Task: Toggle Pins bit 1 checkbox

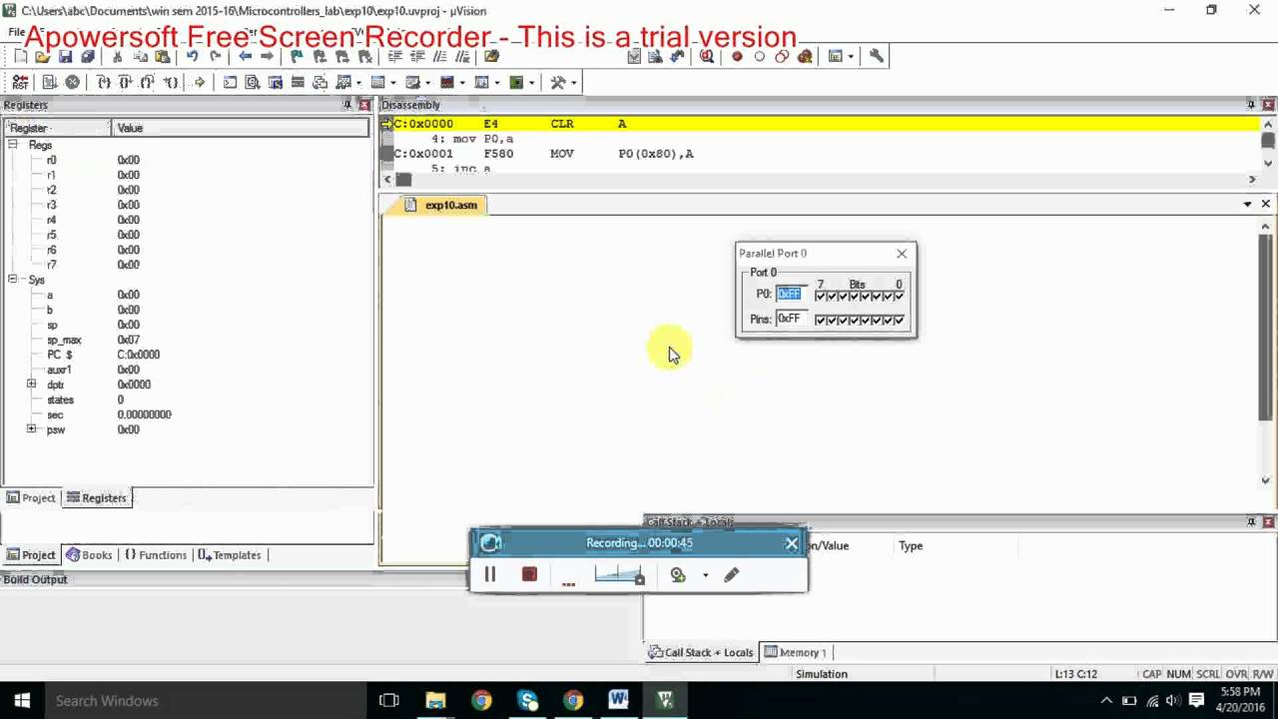Action: (x=888, y=320)
